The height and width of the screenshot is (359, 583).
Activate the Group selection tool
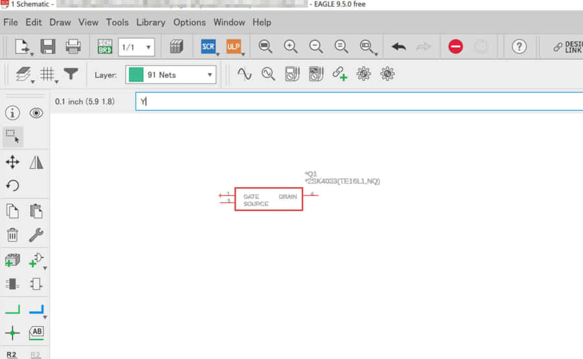coord(12,136)
